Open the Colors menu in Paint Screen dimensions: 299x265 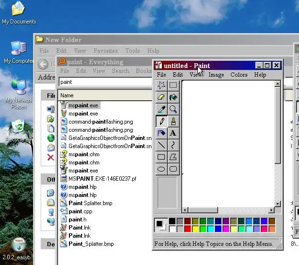pos(239,75)
